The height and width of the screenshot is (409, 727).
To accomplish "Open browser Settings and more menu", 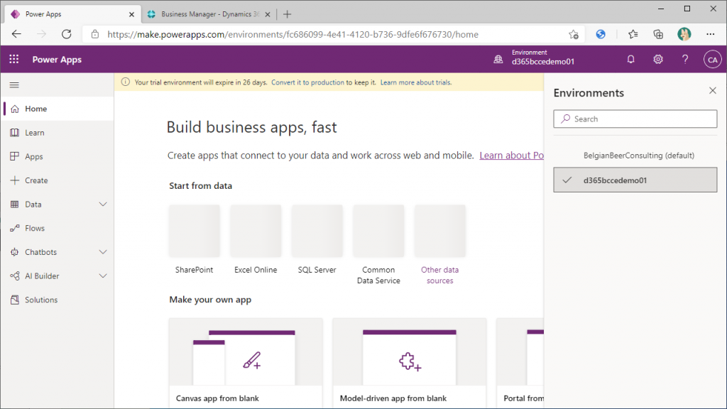I will click(710, 34).
